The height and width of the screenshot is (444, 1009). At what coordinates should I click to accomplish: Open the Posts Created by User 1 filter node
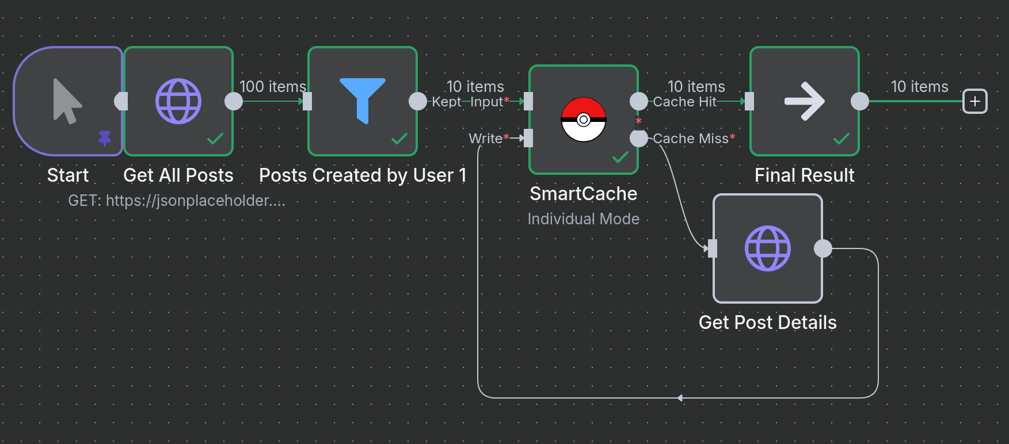[363, 101]
